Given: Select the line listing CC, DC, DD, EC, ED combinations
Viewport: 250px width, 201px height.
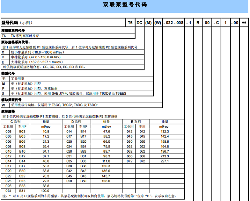Looking at the screenshot, I should coord(44,67).
